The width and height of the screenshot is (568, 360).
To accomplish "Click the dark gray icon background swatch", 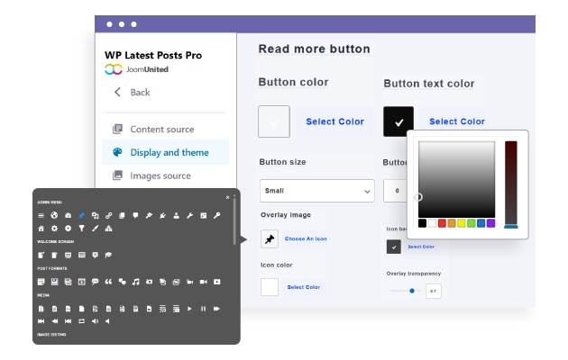I will [394, 247].
